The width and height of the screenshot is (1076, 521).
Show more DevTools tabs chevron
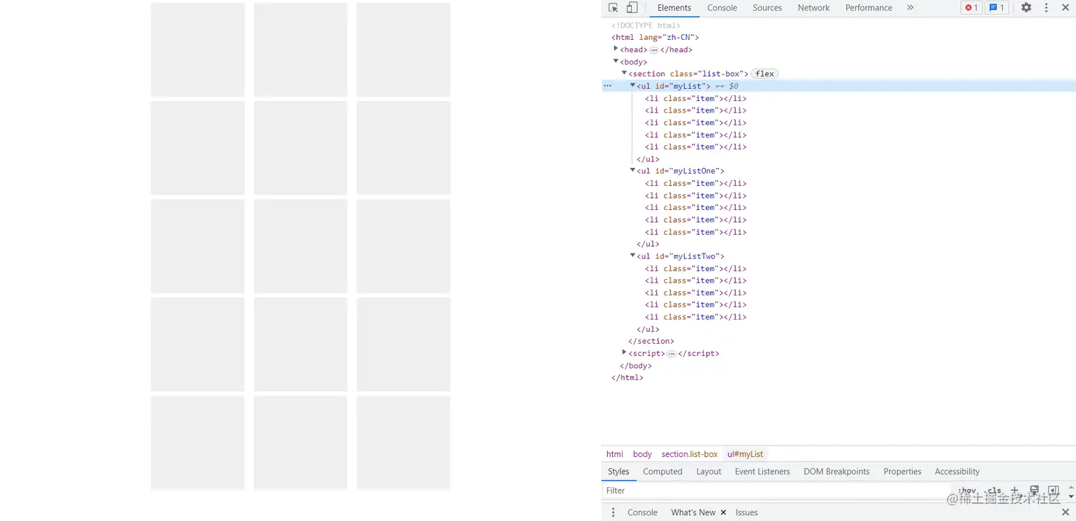909,8
